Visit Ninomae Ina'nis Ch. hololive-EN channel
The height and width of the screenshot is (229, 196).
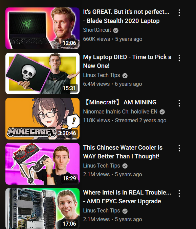pos(120,111)
